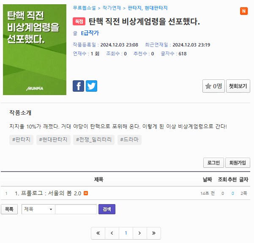
Task: Click the #드라마 tag
Action: (129, 139)
